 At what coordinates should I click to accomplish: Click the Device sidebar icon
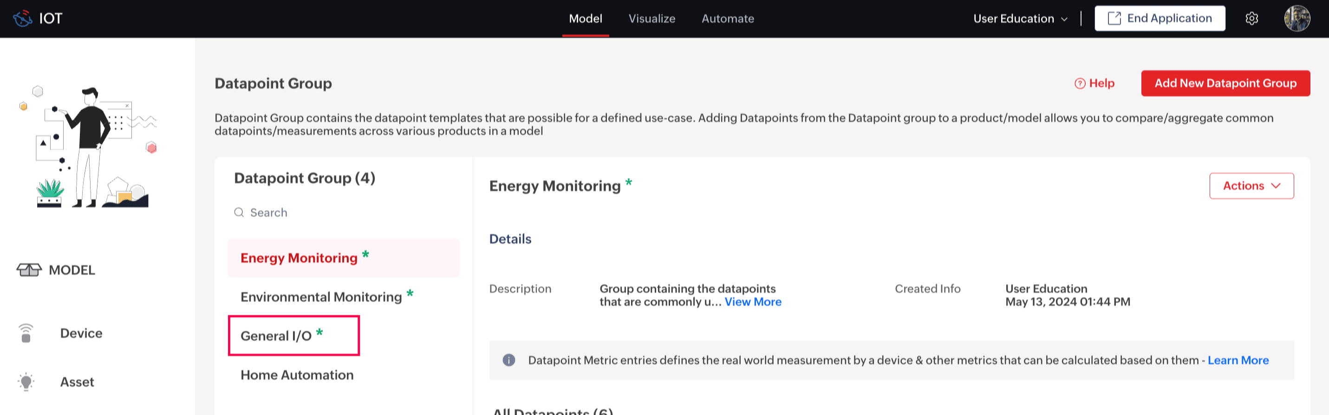[26, 333]
